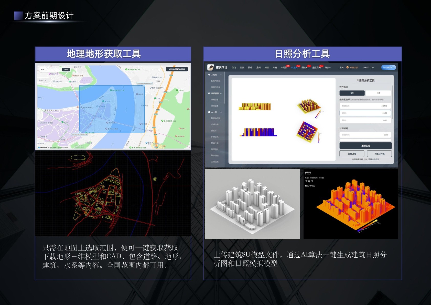
Task: Open the 快捷选择 city dropdown showing 北京市
Action: 365,106
